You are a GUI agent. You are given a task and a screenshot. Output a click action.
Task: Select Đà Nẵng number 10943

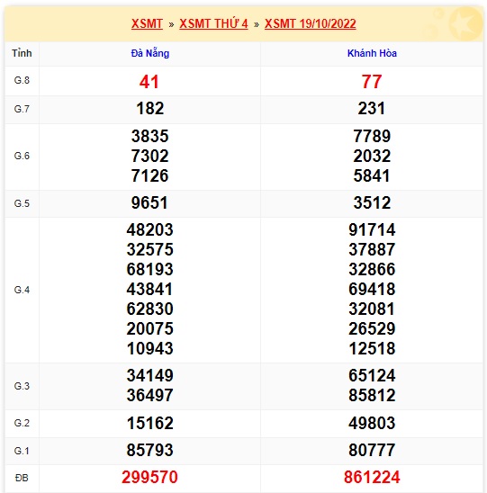150,349
